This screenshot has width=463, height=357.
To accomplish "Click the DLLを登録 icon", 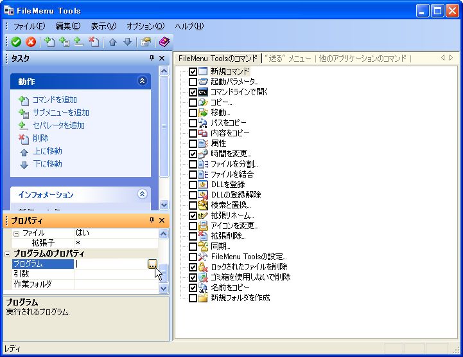I will click(202, 185).
